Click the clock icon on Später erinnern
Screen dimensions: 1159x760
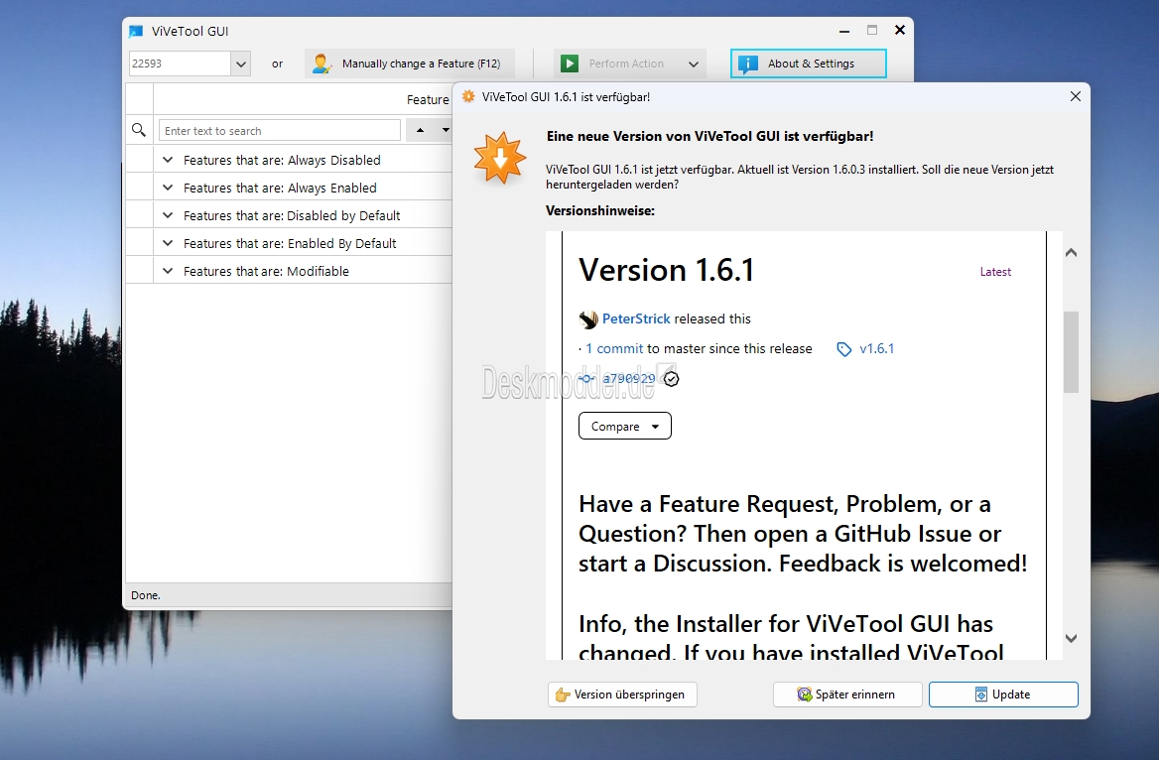[804, 695]
